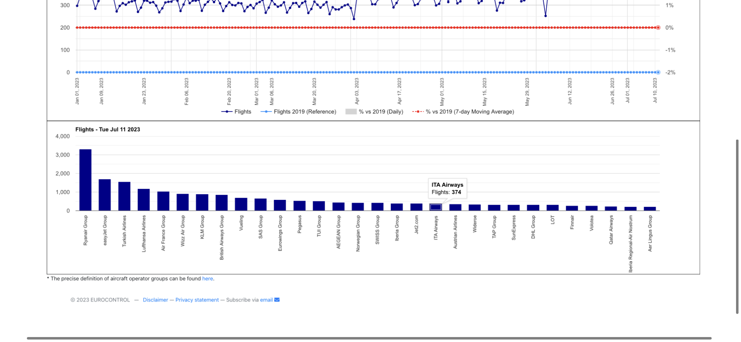Click the vertical page scrollbar

click(x=737, y=226)
